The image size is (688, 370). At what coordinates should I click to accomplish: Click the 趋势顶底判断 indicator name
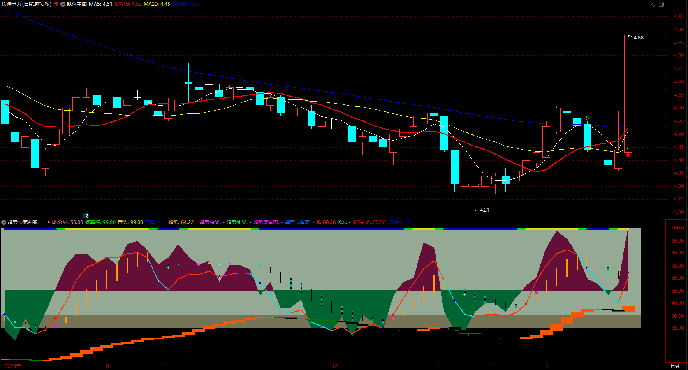coord(23,222)
